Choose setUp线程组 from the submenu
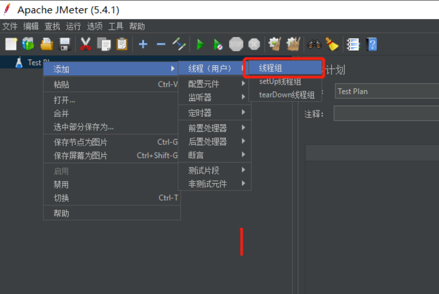 coord(285,82)
